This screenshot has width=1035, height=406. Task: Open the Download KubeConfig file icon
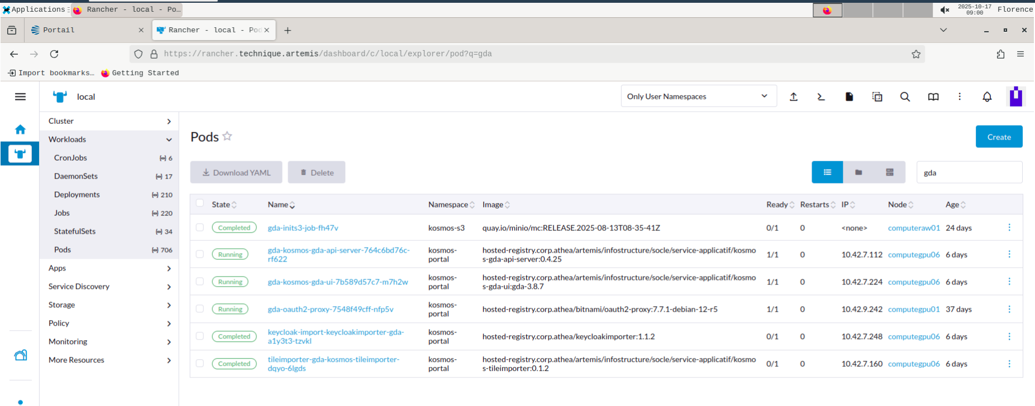coord(849,97)
